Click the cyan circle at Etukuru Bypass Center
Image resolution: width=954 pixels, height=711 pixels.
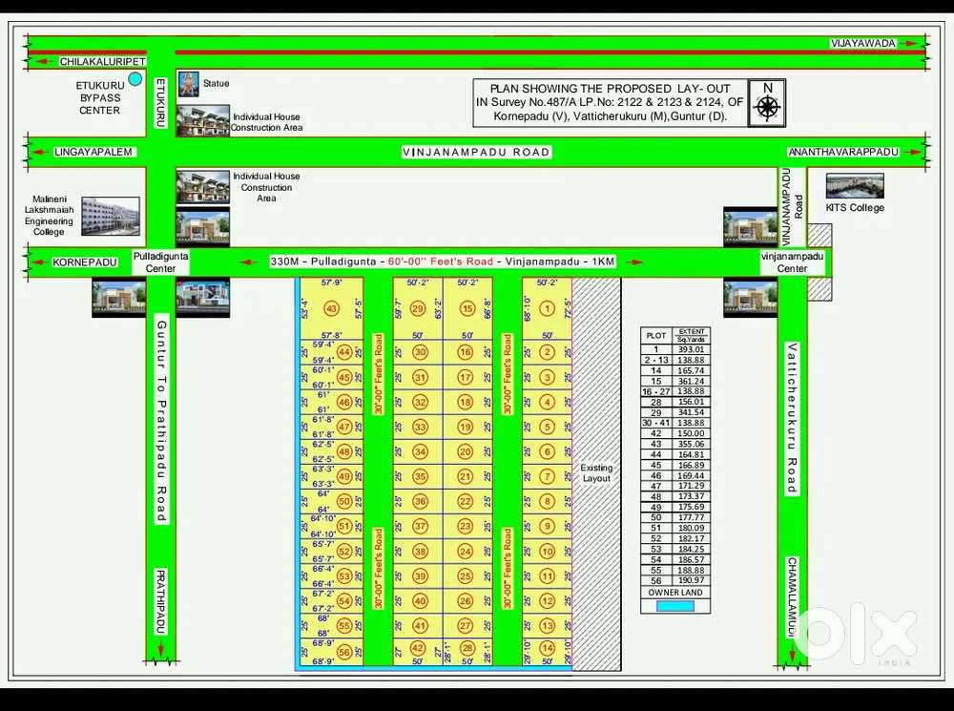[x=135, y=78]
